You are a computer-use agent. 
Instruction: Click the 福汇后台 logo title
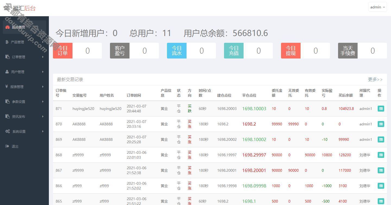coord(24,8)
